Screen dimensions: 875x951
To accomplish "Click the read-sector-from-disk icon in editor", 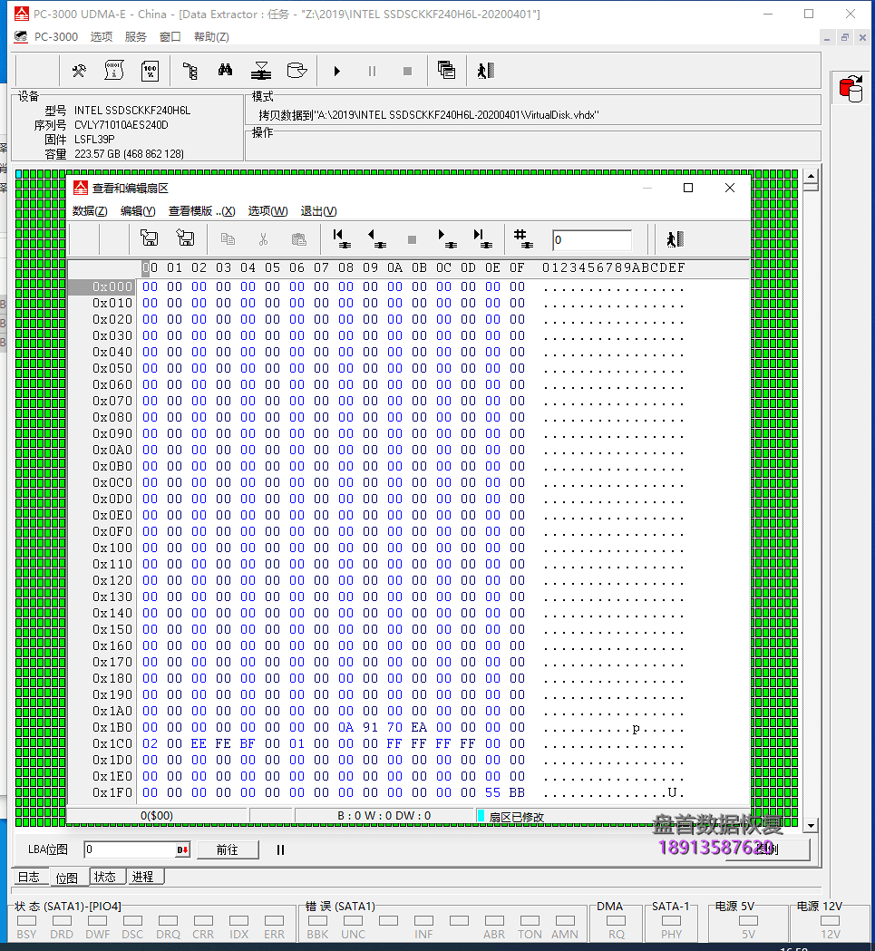I will click(150, 238).
